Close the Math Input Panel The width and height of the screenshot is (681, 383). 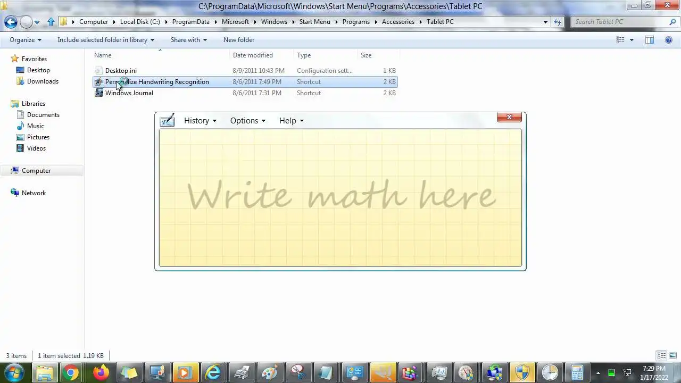click(x=509, y=117)
